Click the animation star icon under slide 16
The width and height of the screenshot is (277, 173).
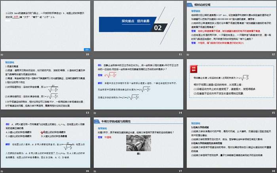tap(2, 171)
